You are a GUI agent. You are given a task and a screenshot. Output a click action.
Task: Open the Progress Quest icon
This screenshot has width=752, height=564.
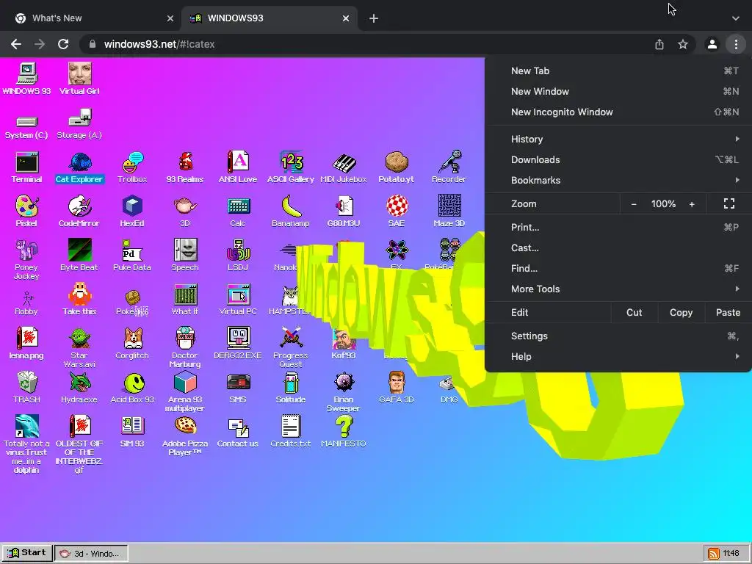pyautogui.click(x=291, y=347)
